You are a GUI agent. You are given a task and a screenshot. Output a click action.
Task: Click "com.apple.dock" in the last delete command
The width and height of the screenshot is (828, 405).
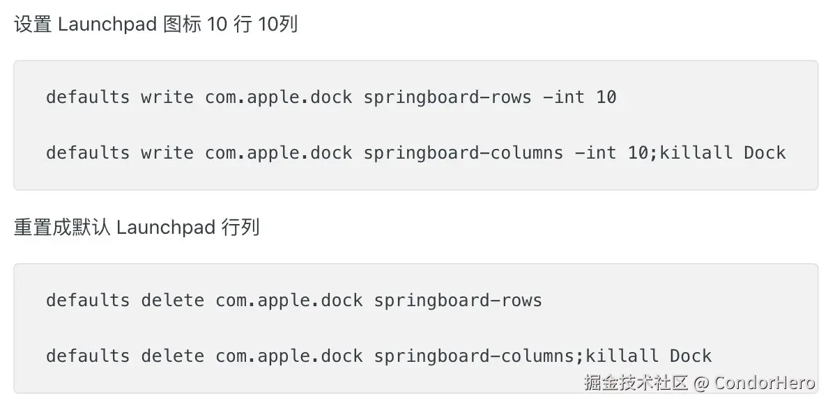[289, 356]
